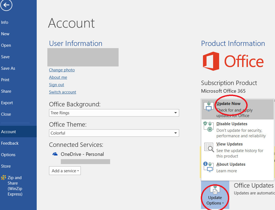
Task: Click the back arrow circle icon
Action: [x=6, y=5]
